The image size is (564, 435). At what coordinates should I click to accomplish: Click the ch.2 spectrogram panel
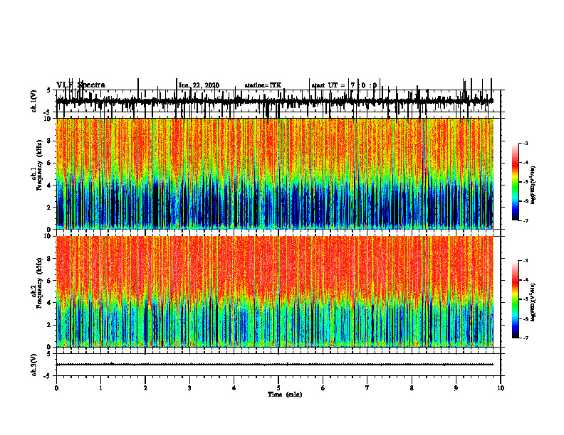point(275,291)
